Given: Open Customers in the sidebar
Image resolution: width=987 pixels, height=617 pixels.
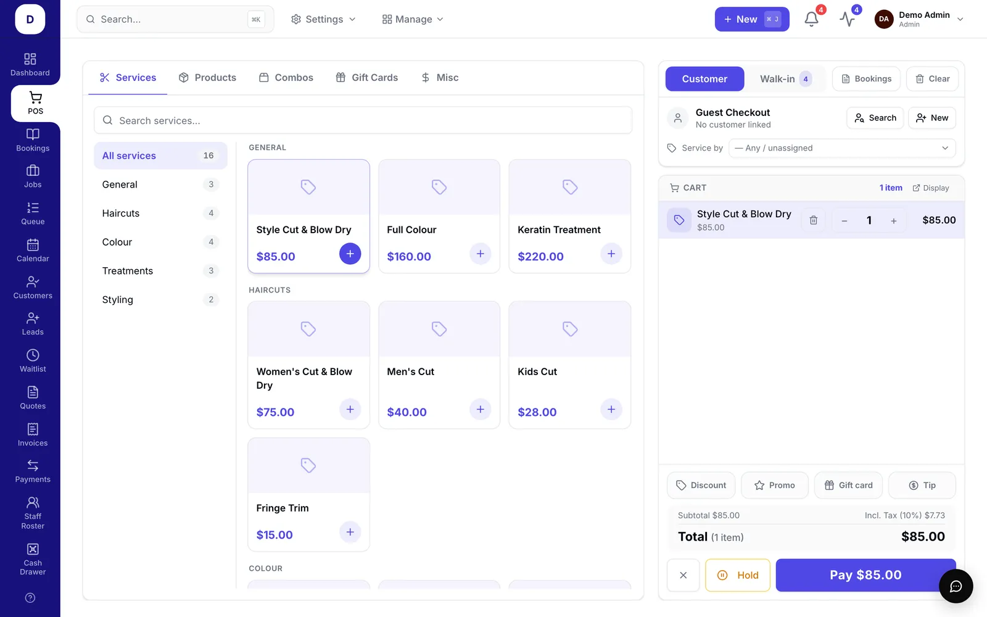Looking at the screenshot, I should coord(33,288).
